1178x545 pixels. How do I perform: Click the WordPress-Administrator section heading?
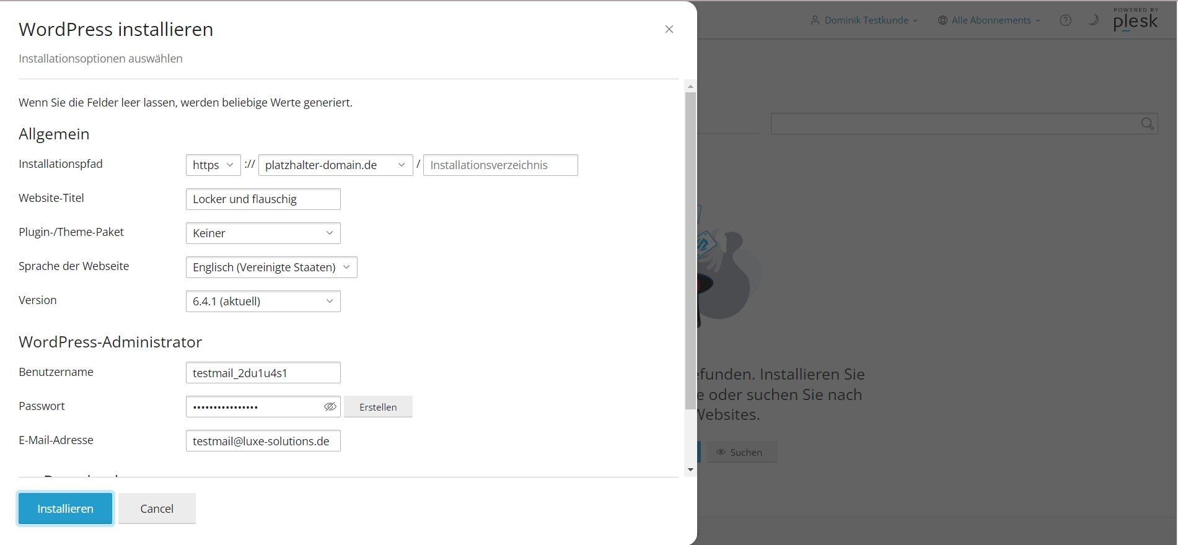(110, 342)
